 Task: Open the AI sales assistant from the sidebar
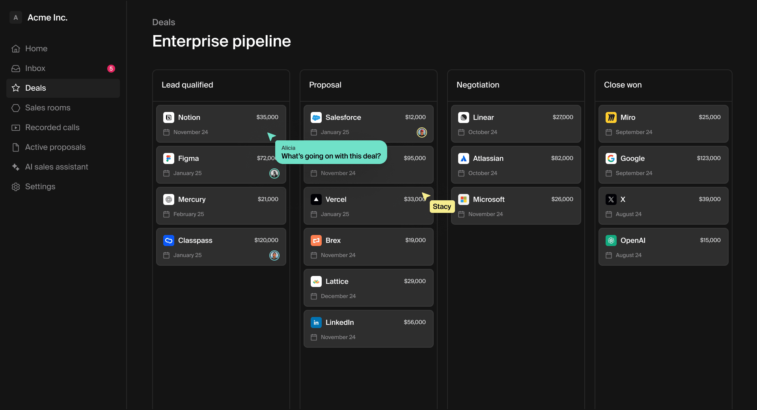click(56, 167)
